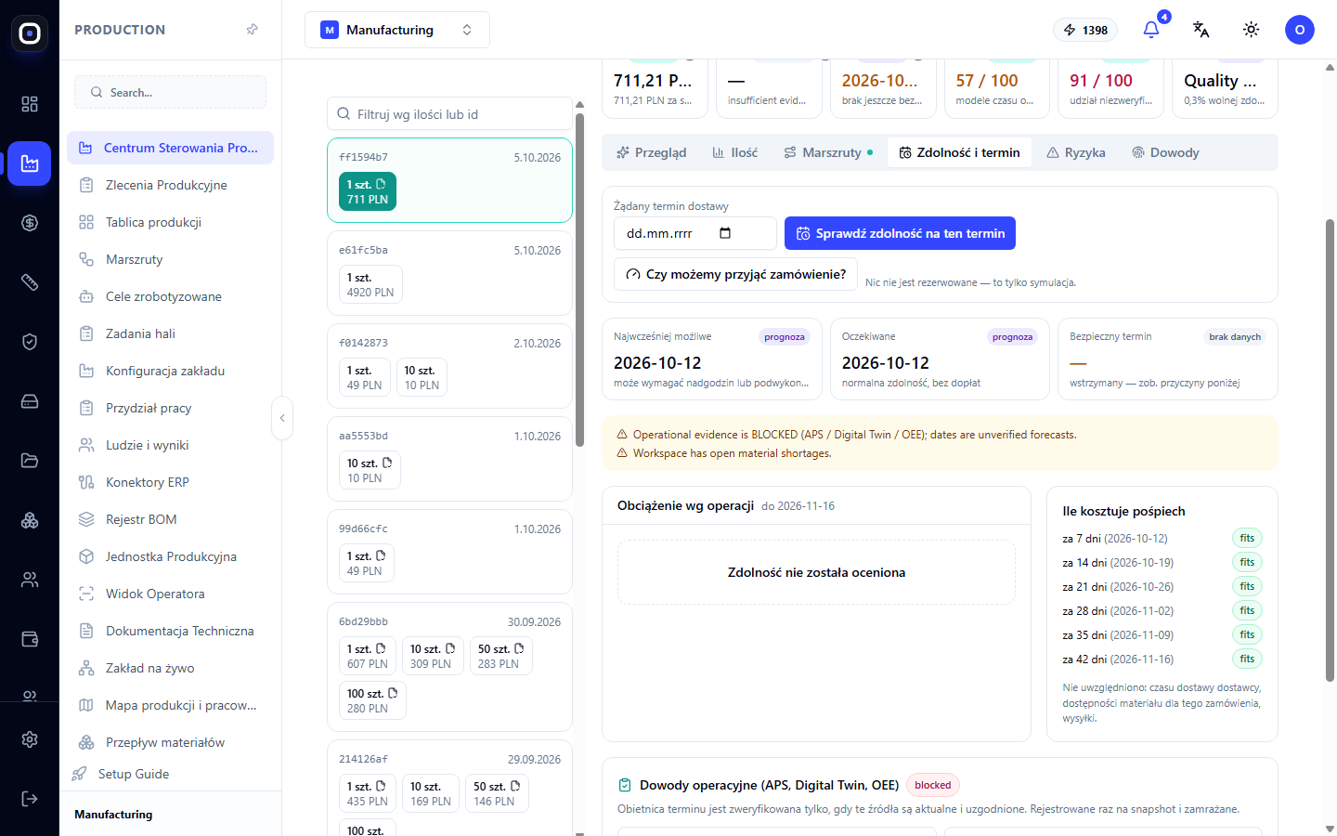Pin the Production sidebar

[x=253, y=30]
